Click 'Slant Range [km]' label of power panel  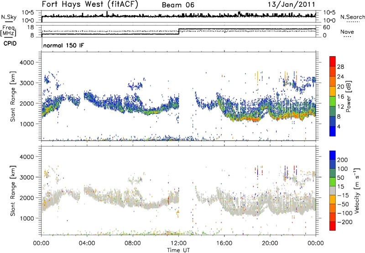[13, 96]
